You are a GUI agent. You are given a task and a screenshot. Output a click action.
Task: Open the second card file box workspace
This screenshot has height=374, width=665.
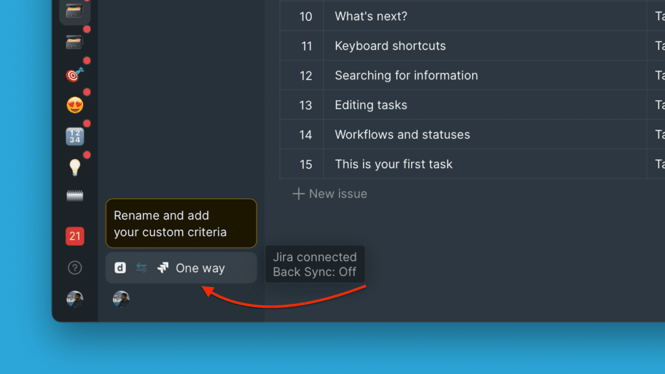coord(75,43)
